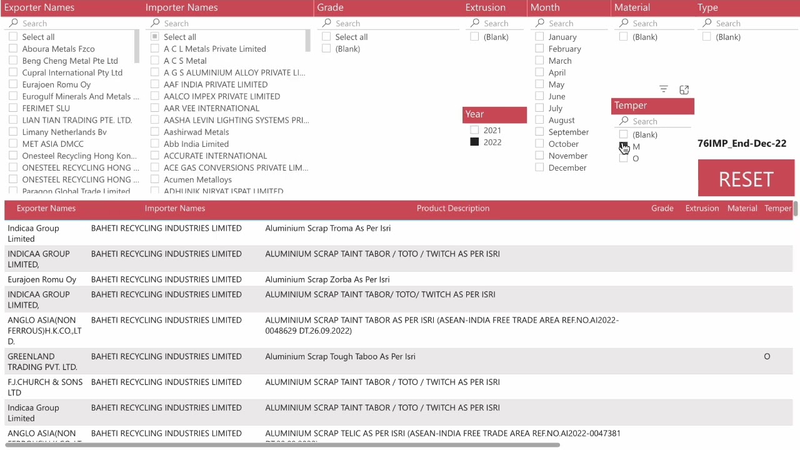Click the 'GREENLAND TRADING PVT. LTD.' exporter cell
800x450 pixels.
(42, 361)
